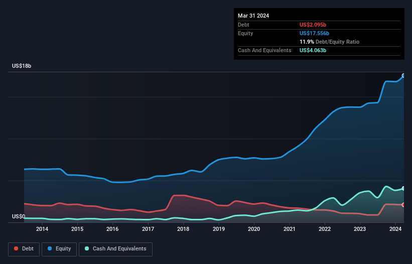Select the Cash And Equivalents endpoint marker
This screenshot has width=412, height=264.
[x=403, y=188]
